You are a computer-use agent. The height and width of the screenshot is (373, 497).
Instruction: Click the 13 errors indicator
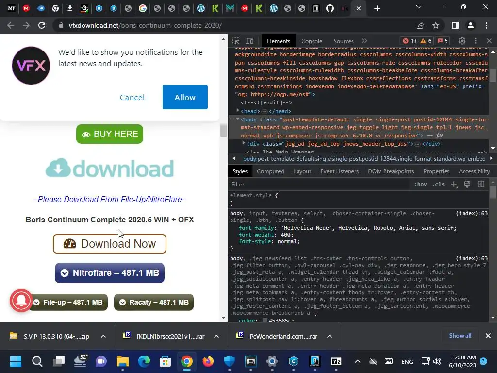tap(410, 41)
